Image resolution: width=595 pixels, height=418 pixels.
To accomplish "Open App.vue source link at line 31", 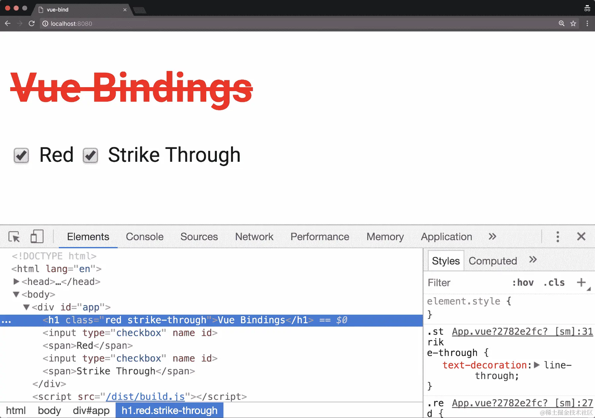I will [x=522, y=331].
